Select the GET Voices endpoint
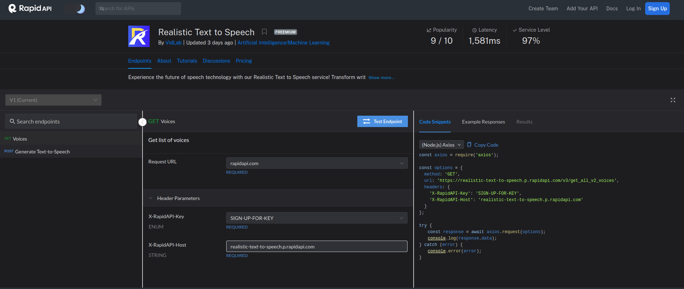684x289 pixels. [71, 139]
